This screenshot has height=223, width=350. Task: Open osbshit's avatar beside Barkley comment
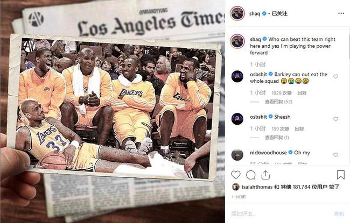click(x=237, y=76)
